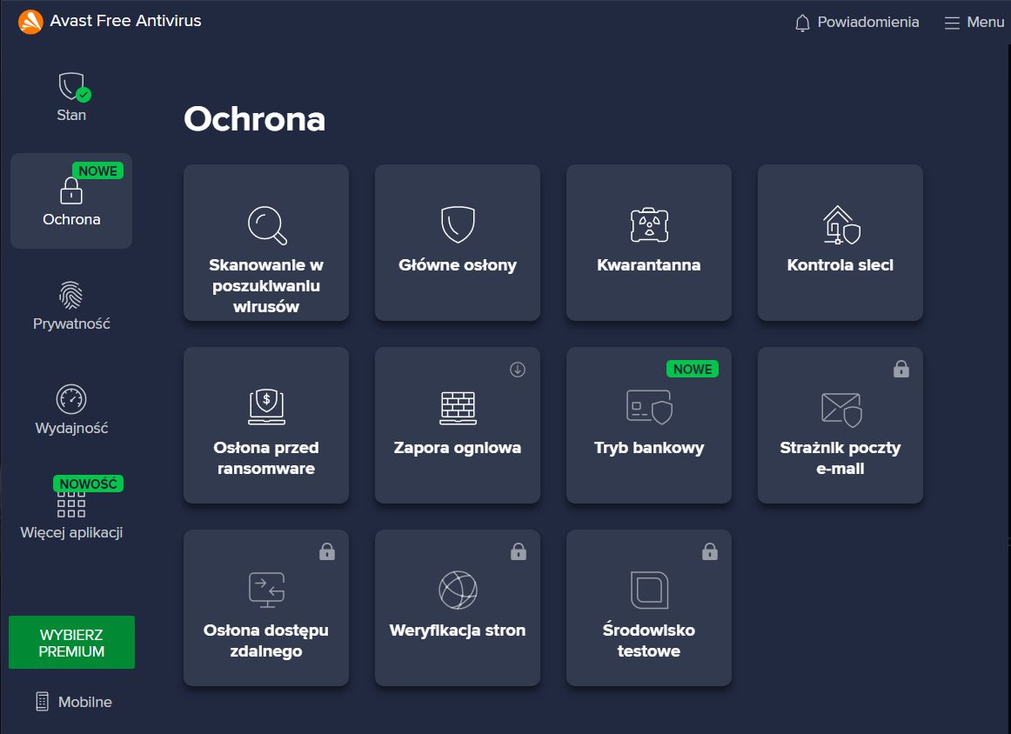Switch to the Prywatność section label
The height and width of the screenshot is (734, 1011).
click(x=71, y=324)
